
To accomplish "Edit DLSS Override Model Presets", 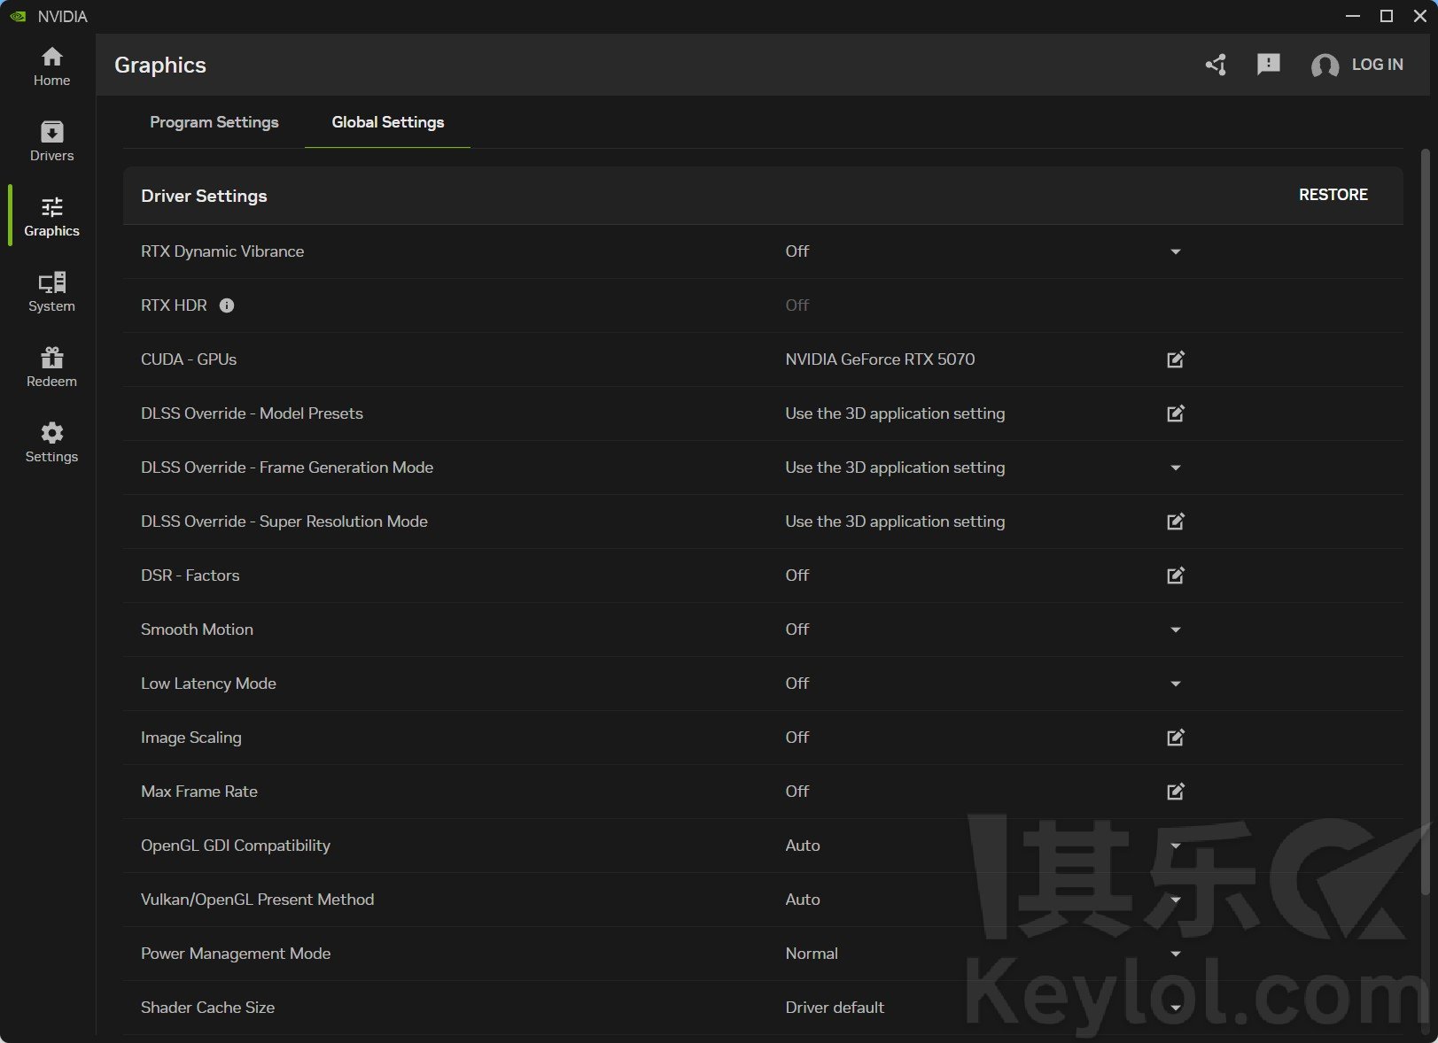I will click(x=1176, y=413).
